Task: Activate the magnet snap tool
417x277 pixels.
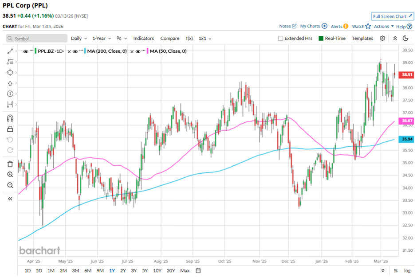Action: coord(10,118)
